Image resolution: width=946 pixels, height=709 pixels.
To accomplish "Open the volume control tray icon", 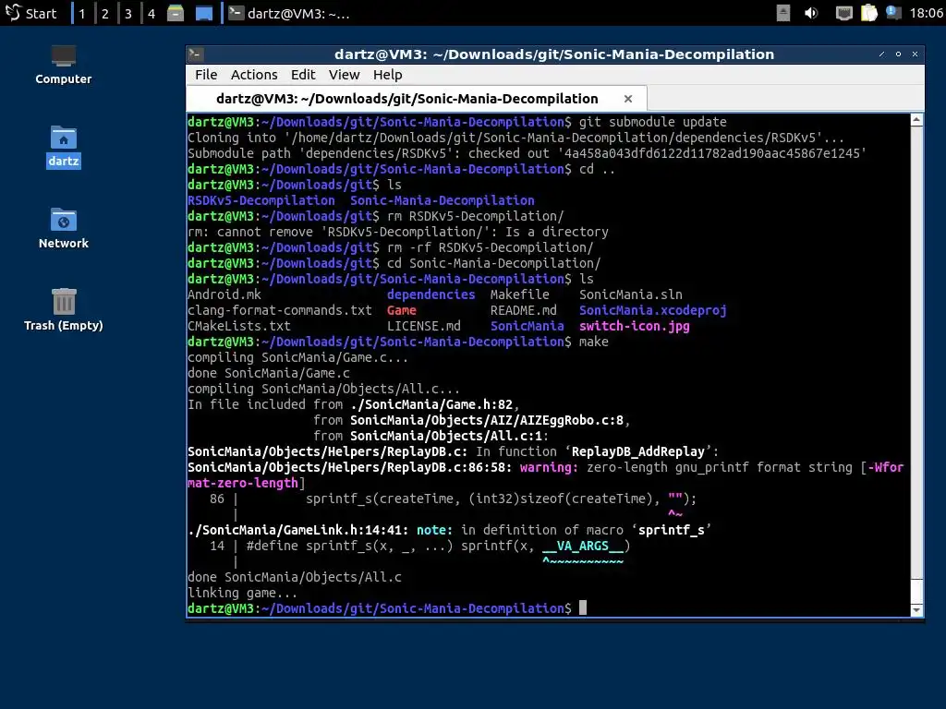I will tap(811, 13).
